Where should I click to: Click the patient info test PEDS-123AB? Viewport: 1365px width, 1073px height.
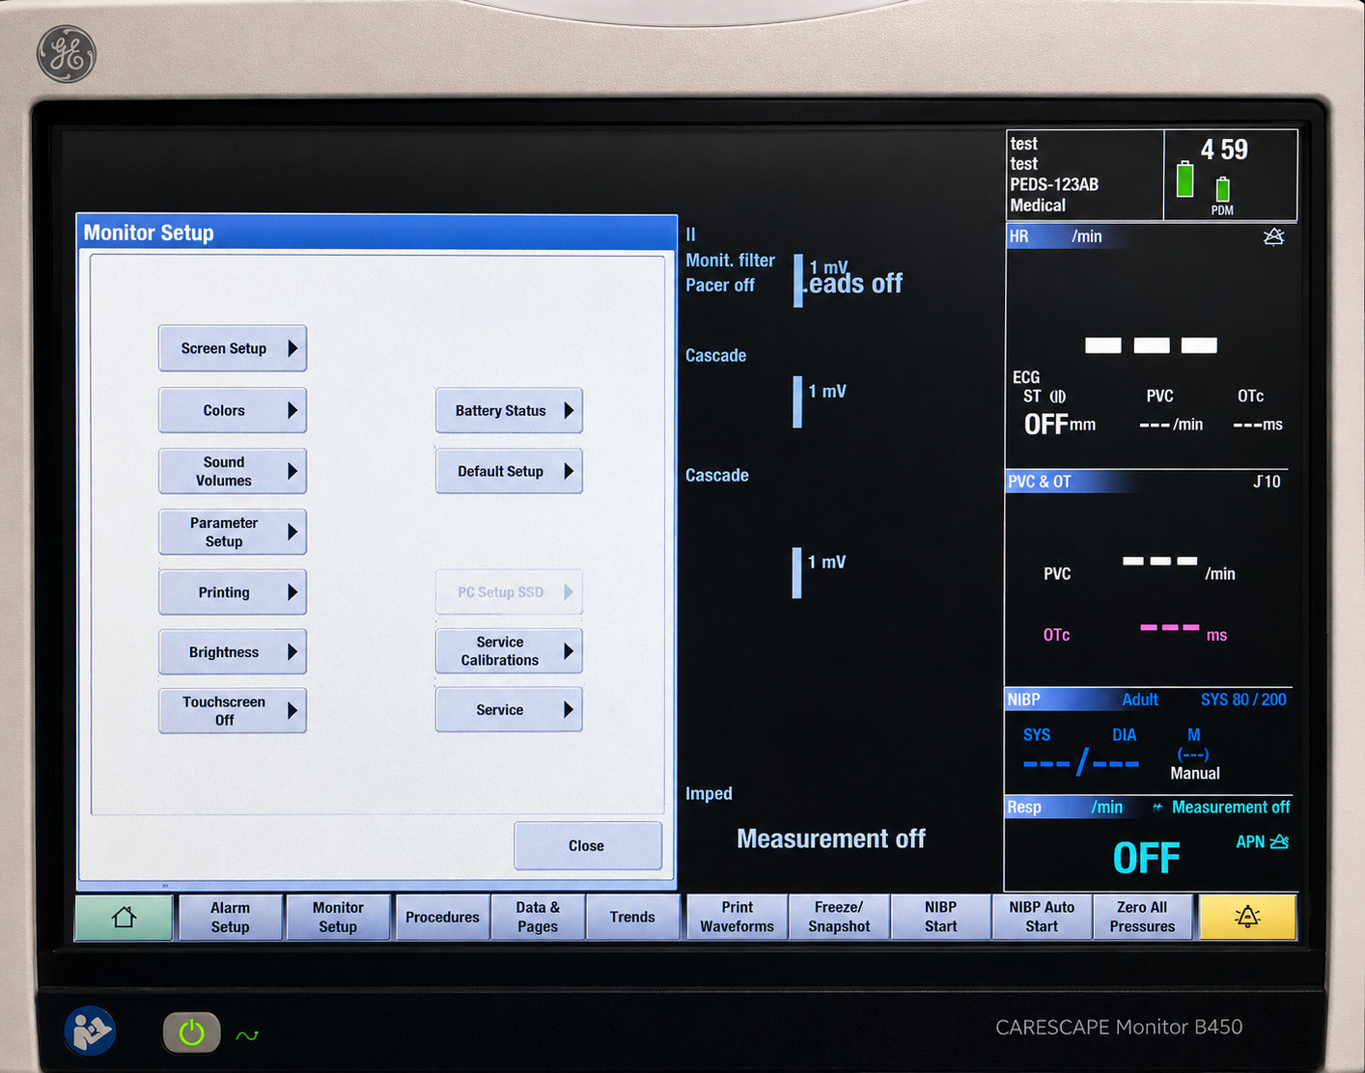tap(1084, 175)
